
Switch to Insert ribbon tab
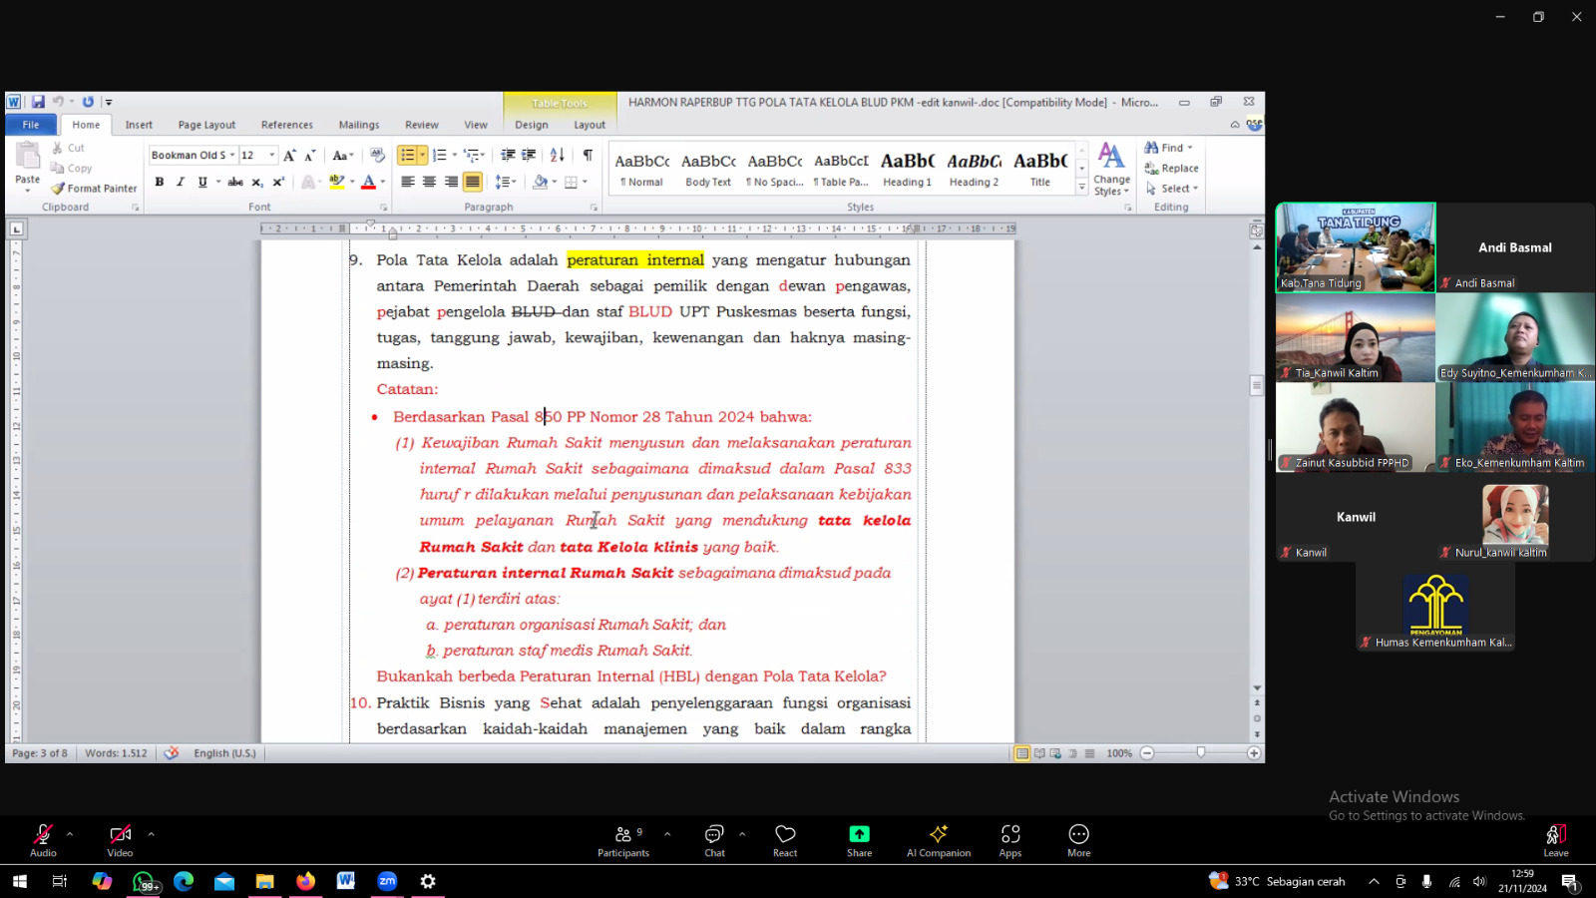pyautogui.click(x=139, y=125)
